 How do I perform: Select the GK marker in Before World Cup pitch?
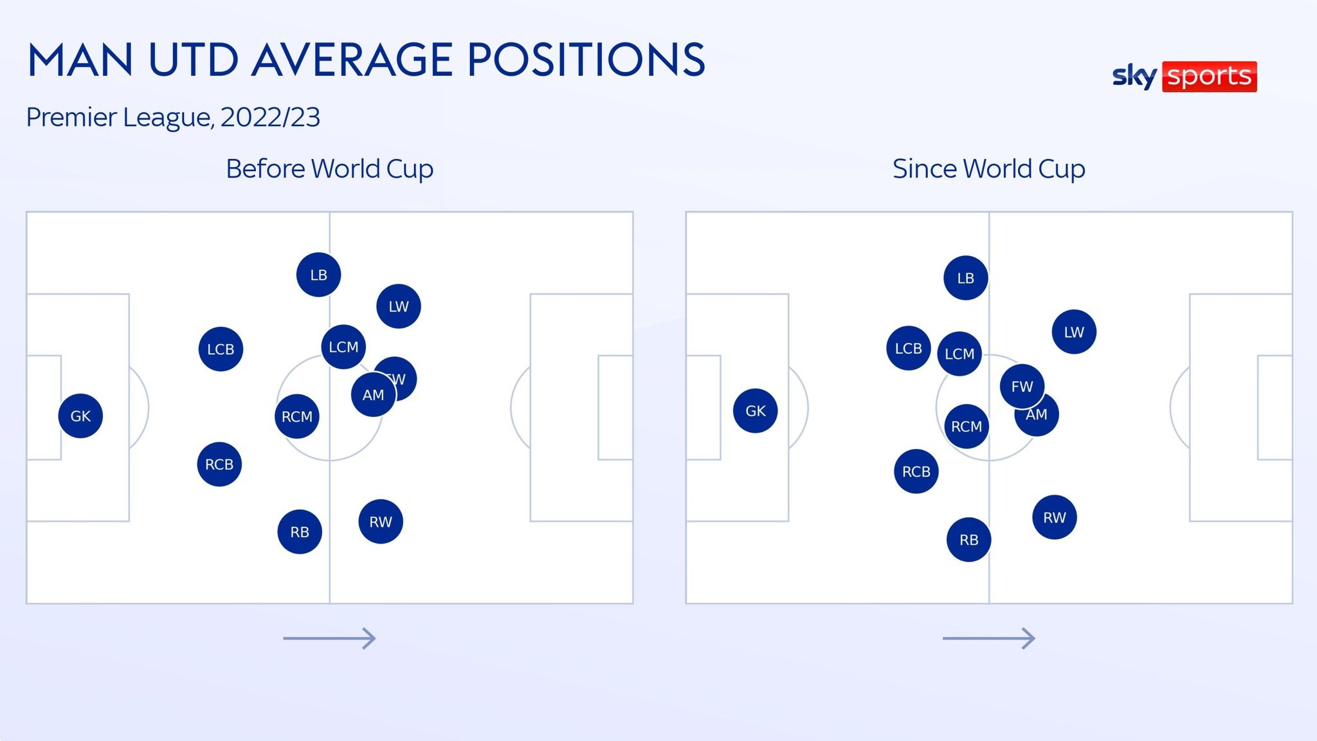tap(80, 416)
